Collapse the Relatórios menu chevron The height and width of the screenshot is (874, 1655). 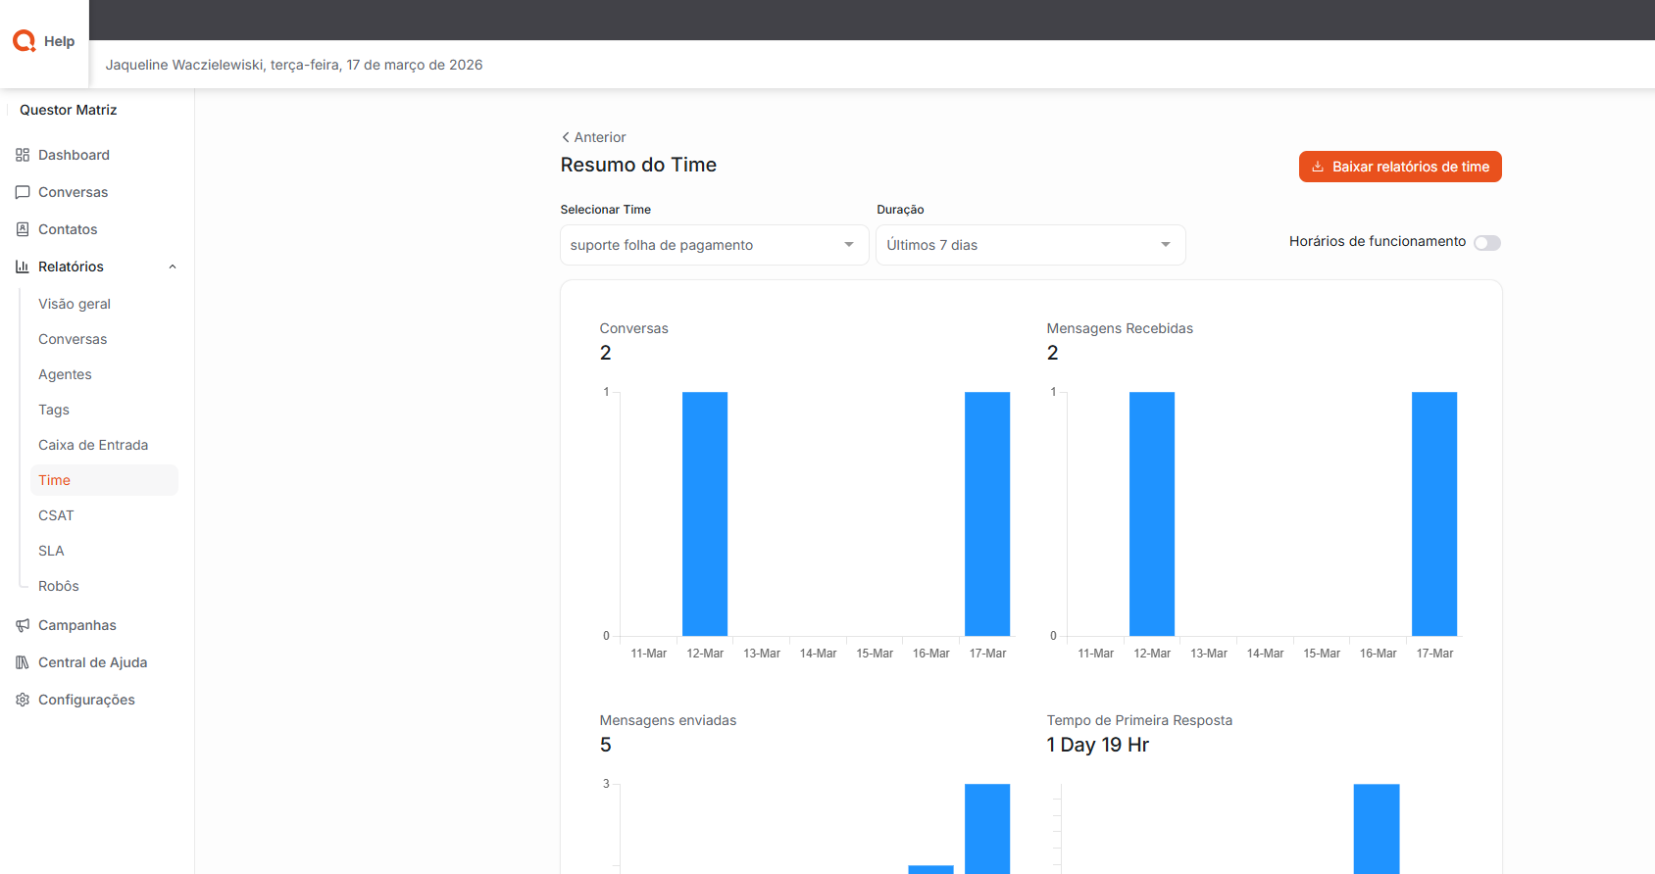(x=173, y=267)
